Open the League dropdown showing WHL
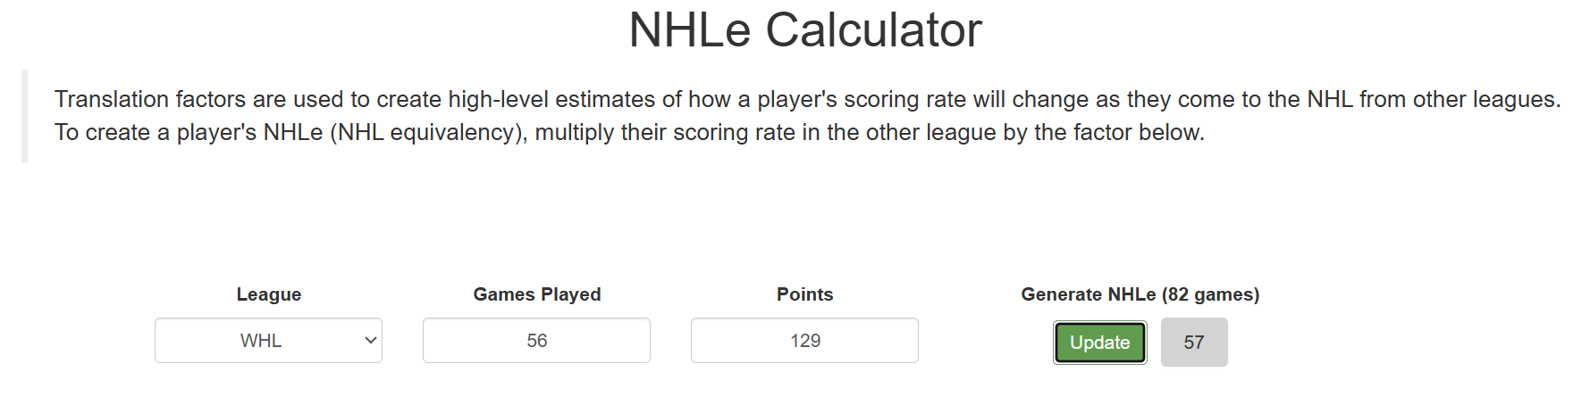 (268, 341)
